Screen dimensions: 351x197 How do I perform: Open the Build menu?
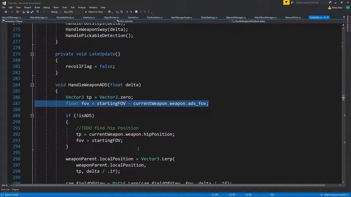[x=37, y=7]
